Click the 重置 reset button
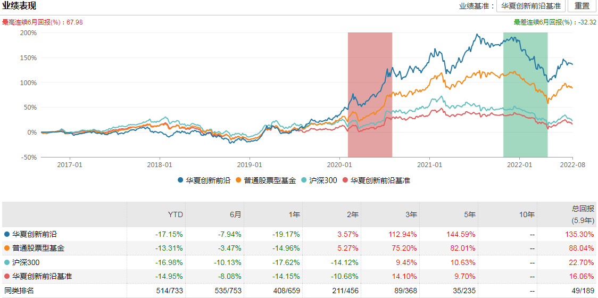Viewport: 598px width, 298px height. click(x=582, y=6)
